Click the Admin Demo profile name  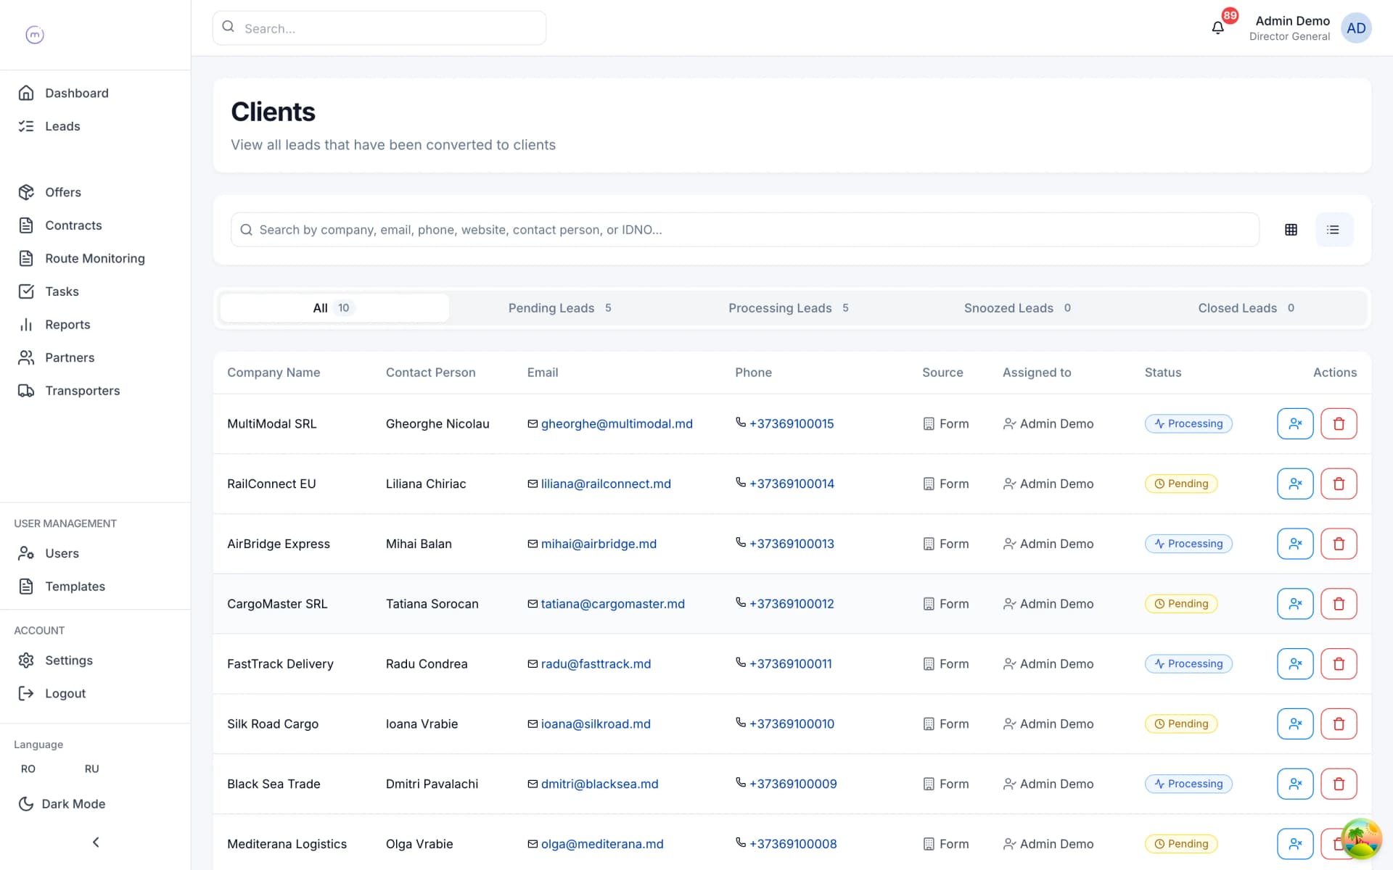(x=1292, y=21)
